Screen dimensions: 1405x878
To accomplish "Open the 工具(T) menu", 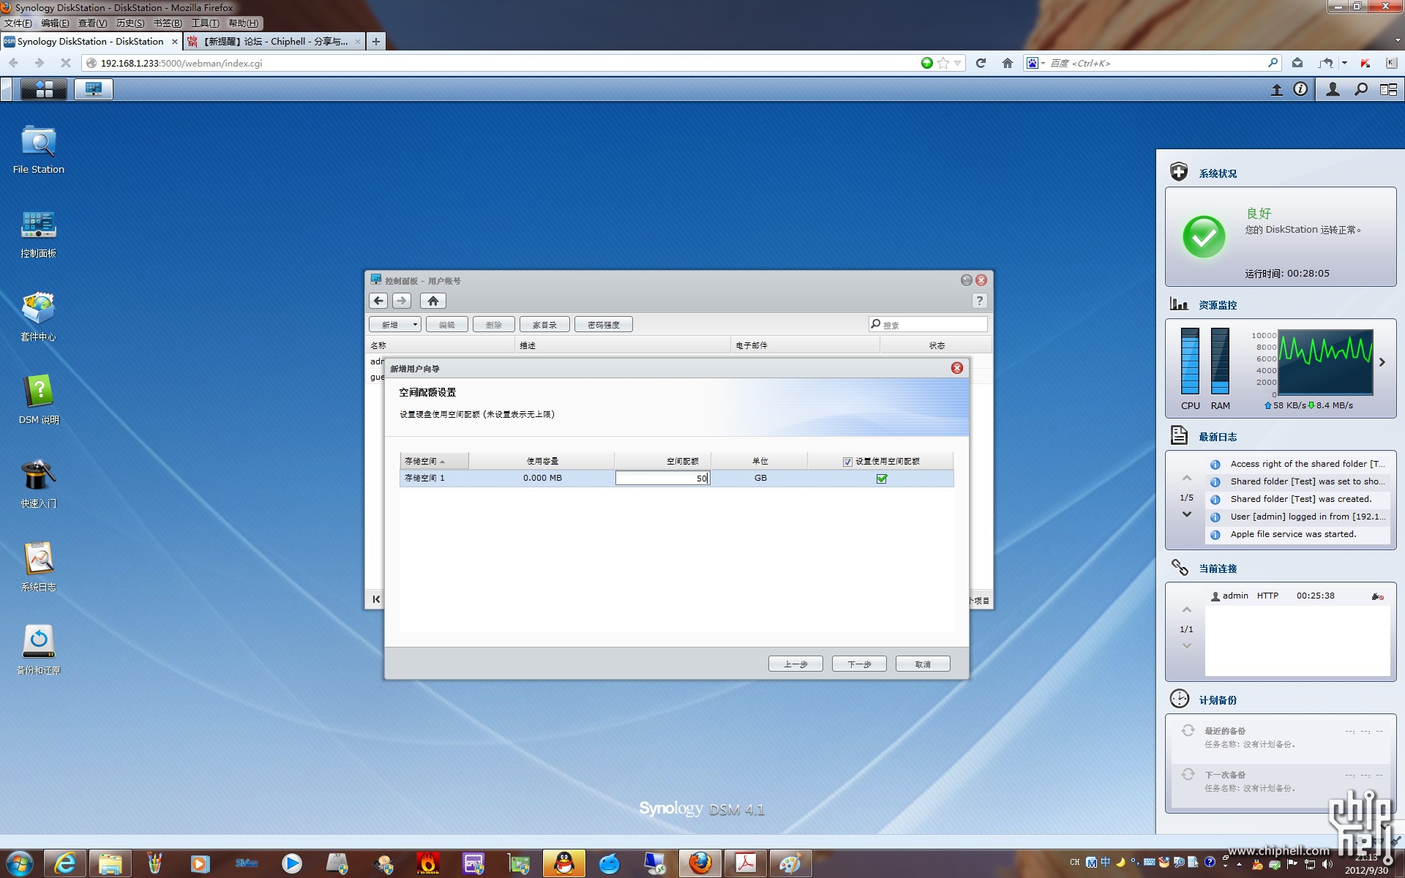I will coord(205,23).
